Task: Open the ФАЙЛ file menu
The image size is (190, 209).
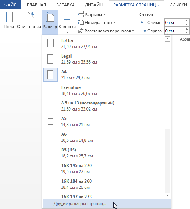Action: coord(10,5)
